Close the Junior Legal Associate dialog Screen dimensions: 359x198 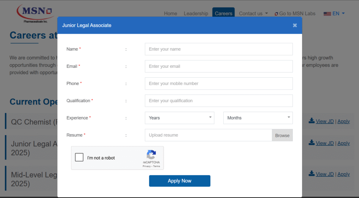(295, 25)
